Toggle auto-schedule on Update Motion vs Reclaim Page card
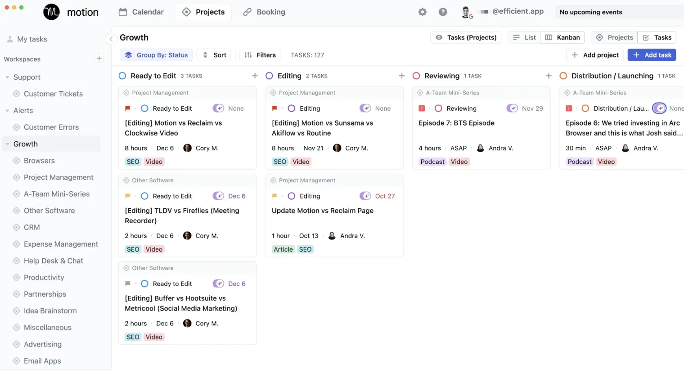Viewport: 684px width, 370px height. (365, 196)
